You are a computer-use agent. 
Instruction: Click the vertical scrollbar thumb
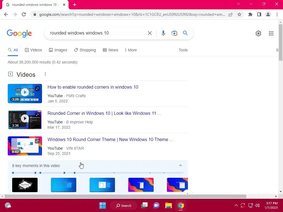(281, 42)
